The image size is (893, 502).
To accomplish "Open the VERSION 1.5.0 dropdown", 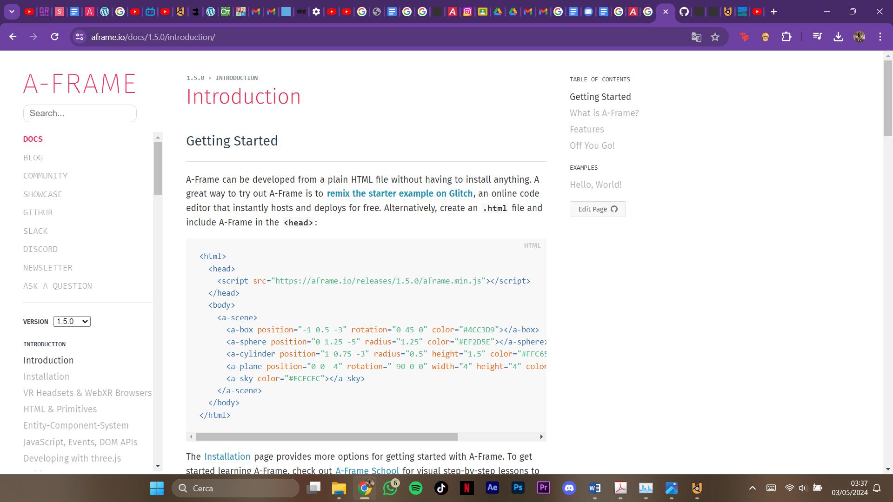I will [x=72, y=321].
